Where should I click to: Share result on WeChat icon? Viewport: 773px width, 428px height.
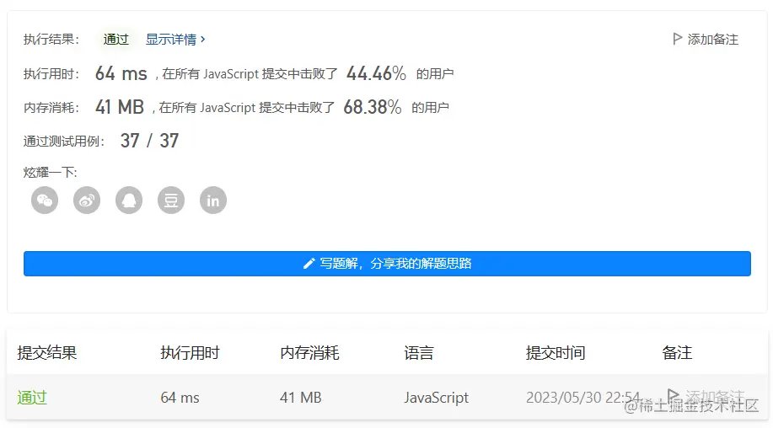click(45, 201)
